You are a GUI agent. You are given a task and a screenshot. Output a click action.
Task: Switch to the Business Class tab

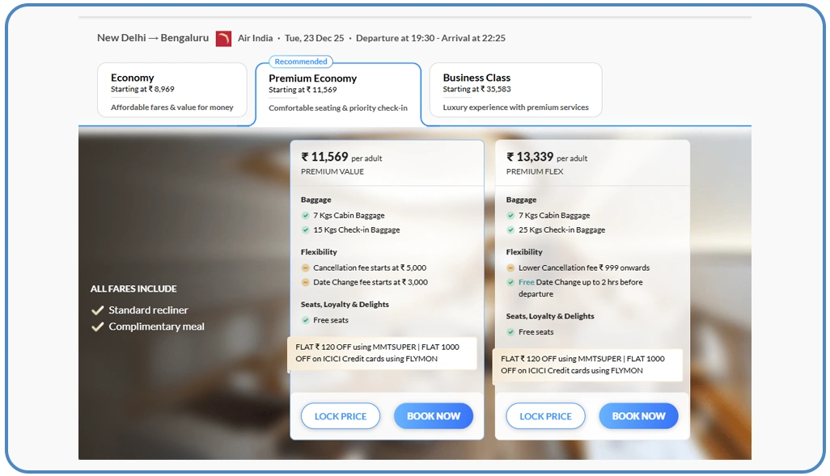(515, 90)
